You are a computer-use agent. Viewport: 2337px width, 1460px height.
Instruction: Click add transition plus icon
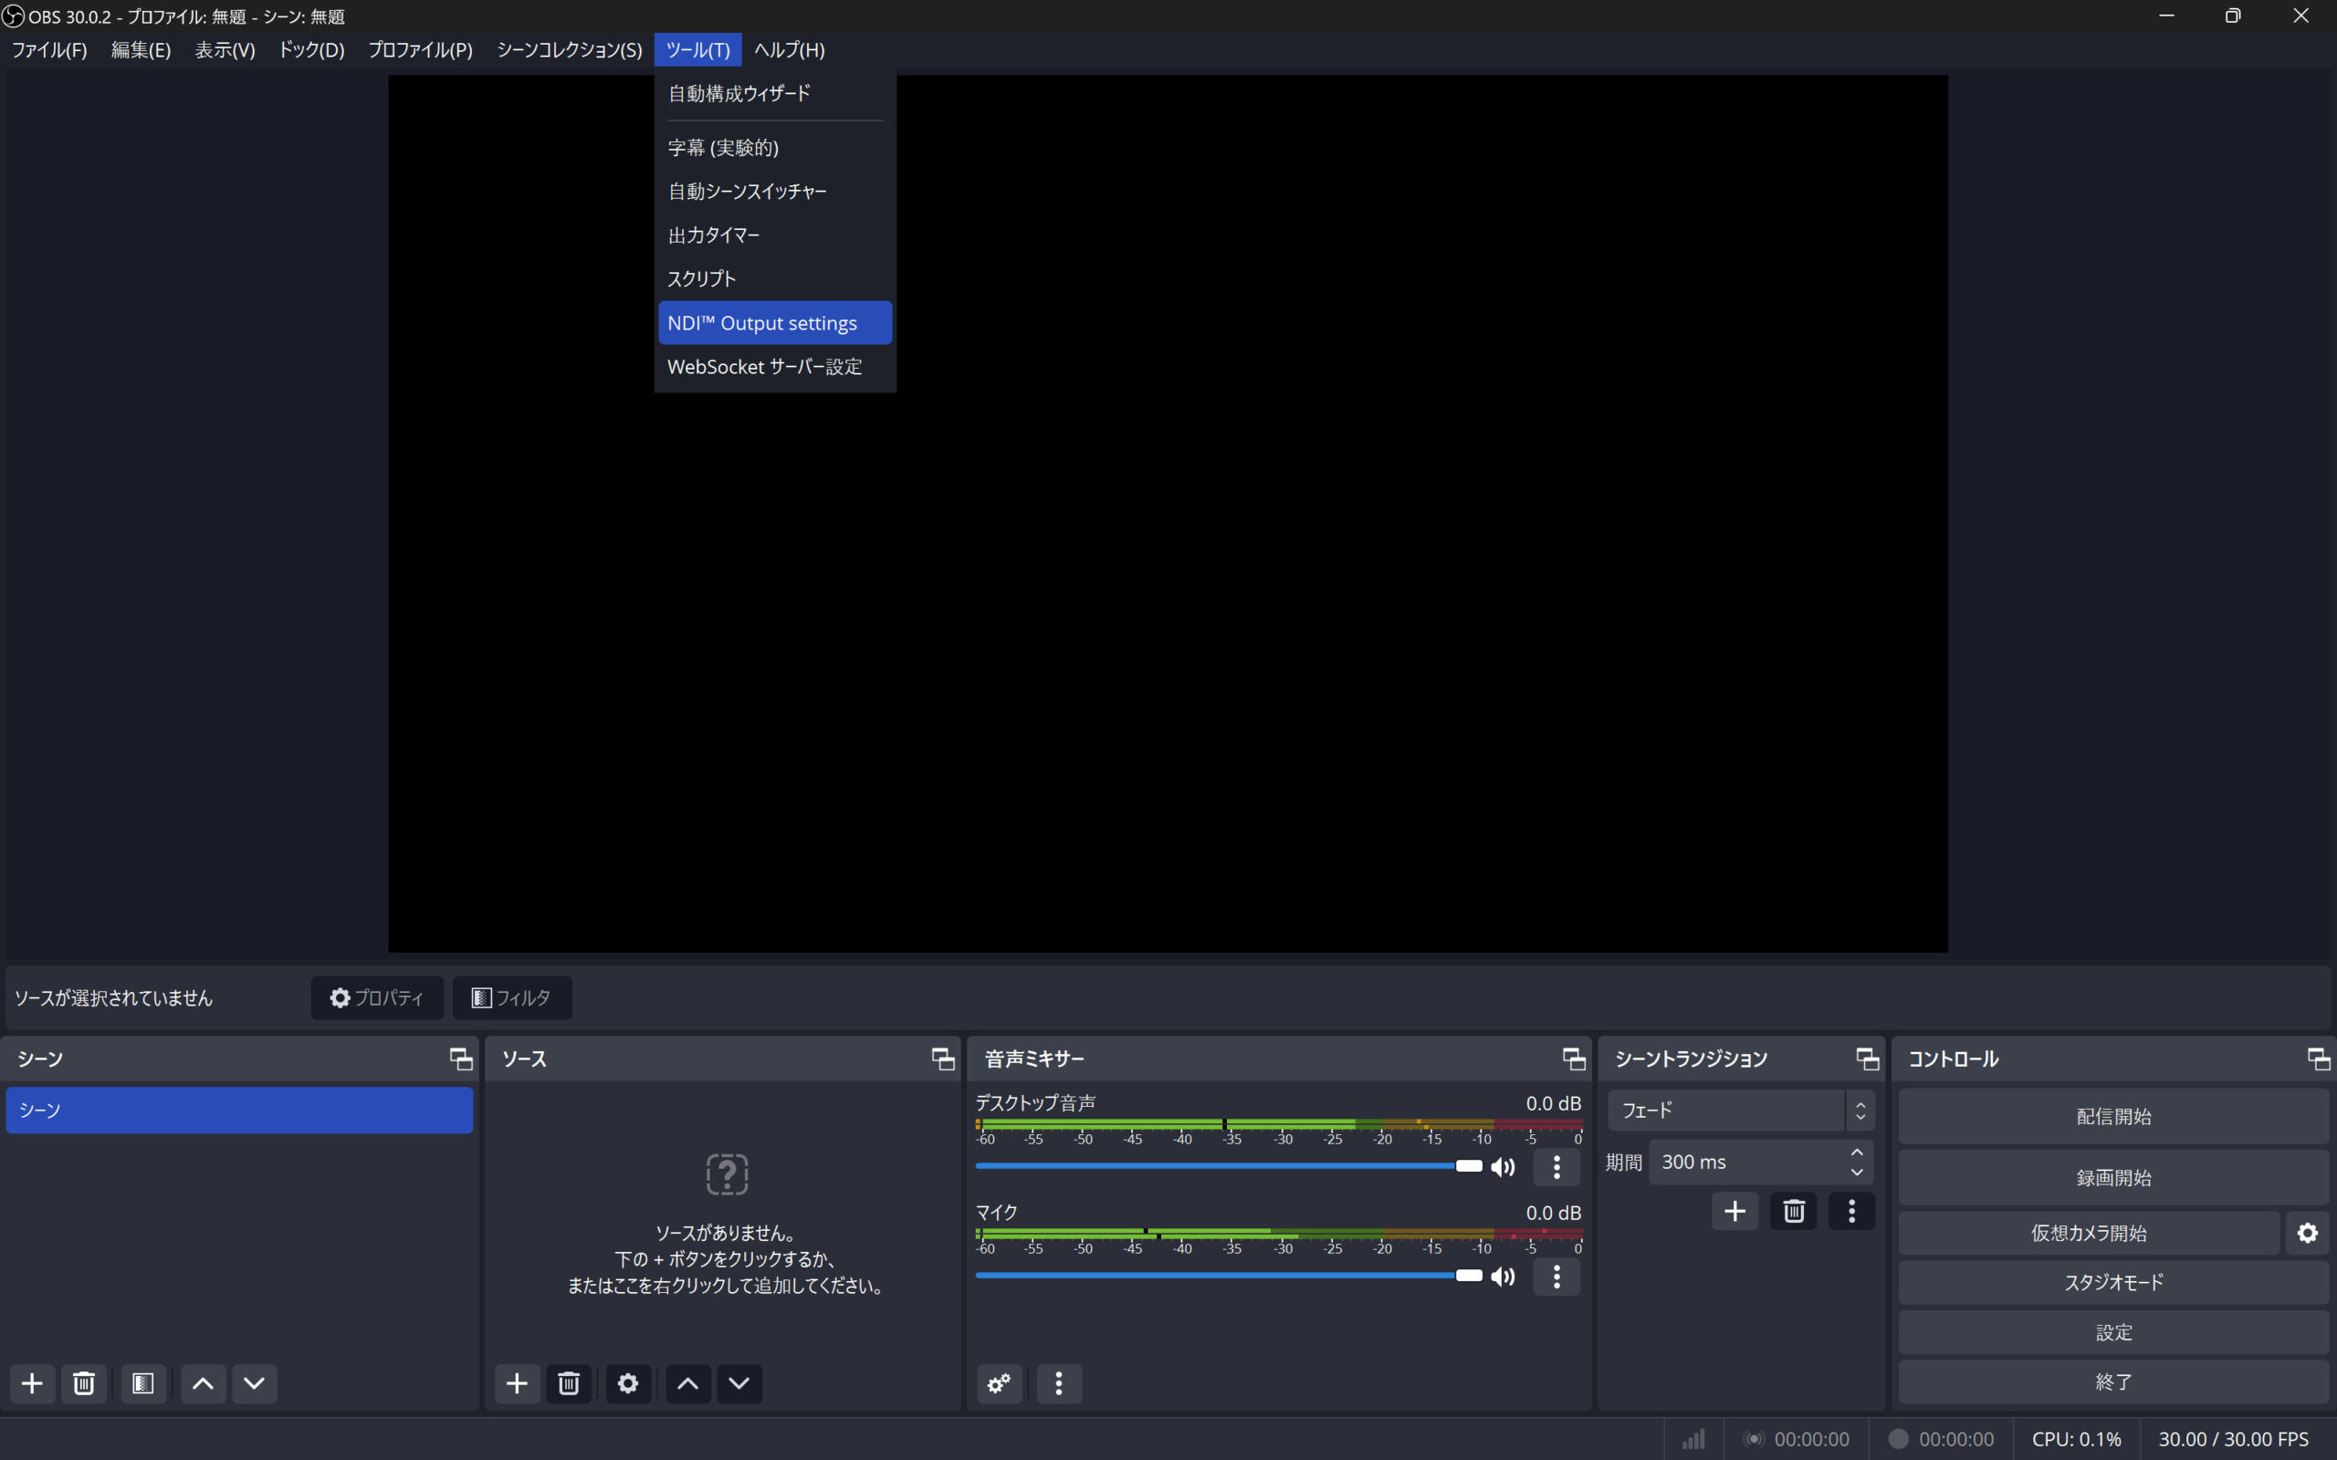point(1734,1211)
